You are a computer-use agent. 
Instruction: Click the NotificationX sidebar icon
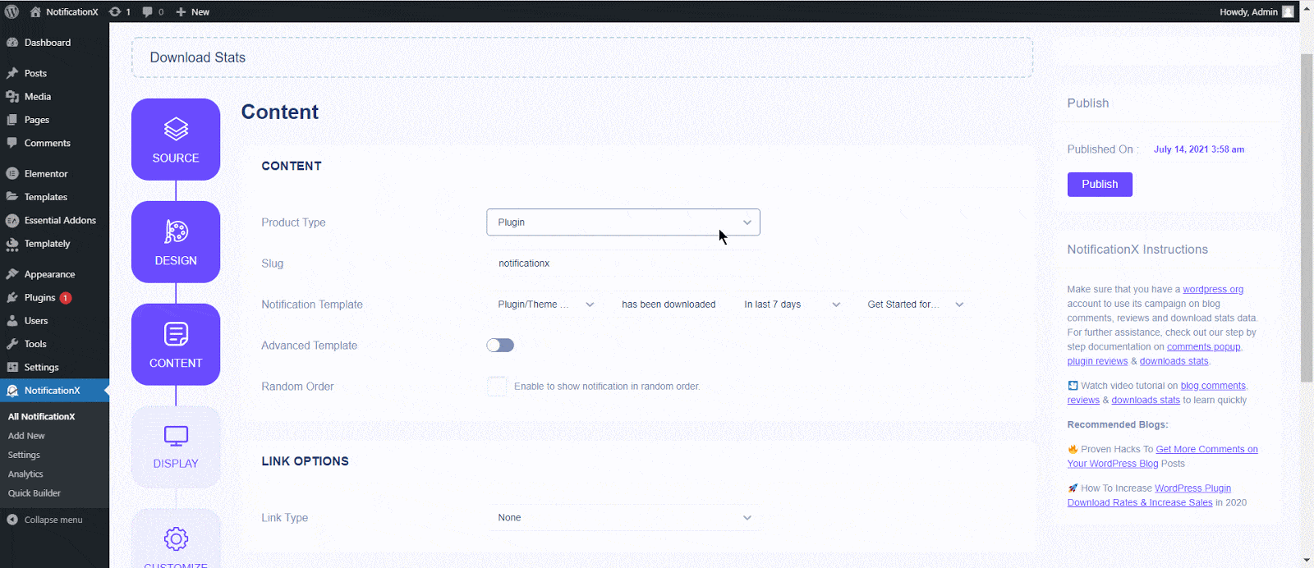[x=12, y=391]
